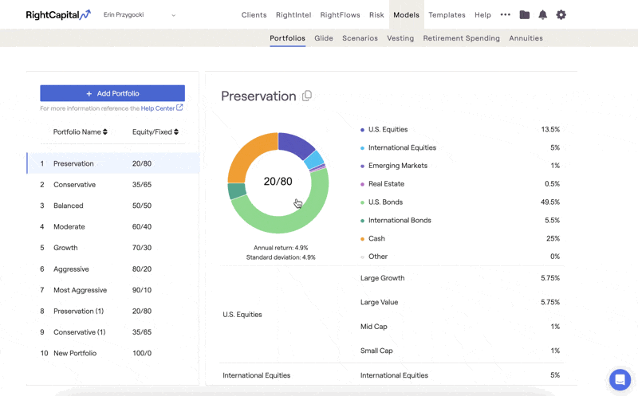Expand the Erin Przygocki client dropdown
638x396 pixels.
click(174, 15)
